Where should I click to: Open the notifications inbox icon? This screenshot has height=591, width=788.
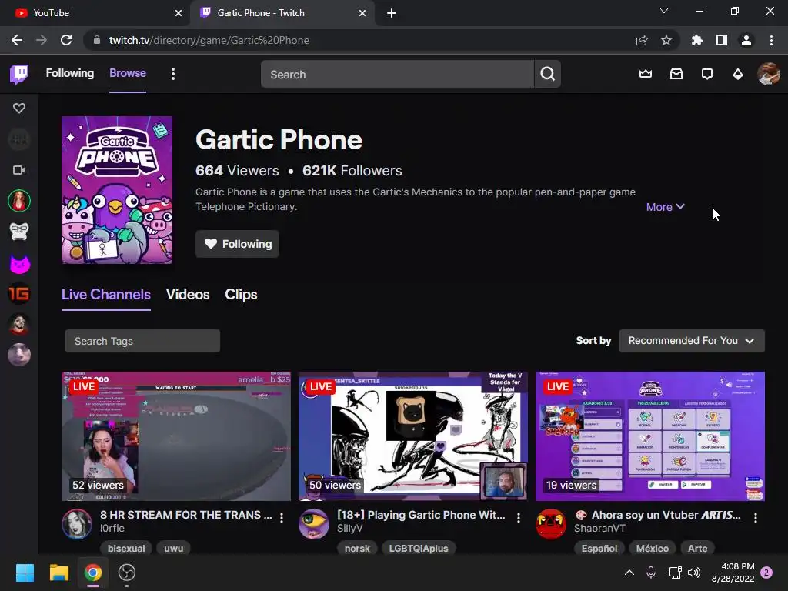click(676, 75)
